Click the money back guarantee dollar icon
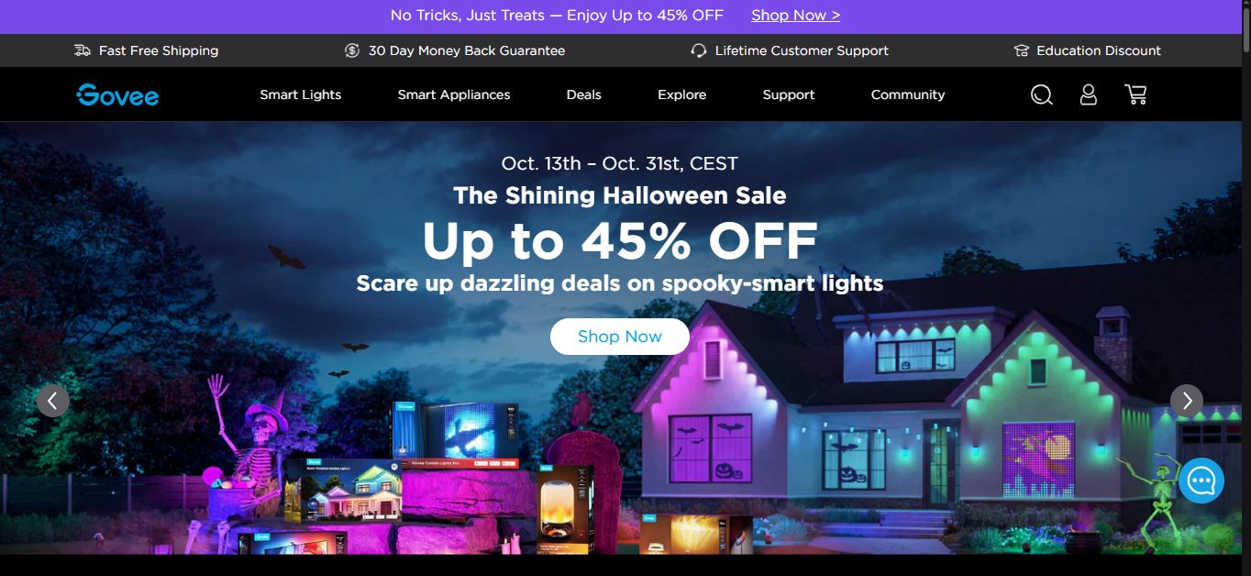Screen dimensions: 1251x576 (352, 50)
